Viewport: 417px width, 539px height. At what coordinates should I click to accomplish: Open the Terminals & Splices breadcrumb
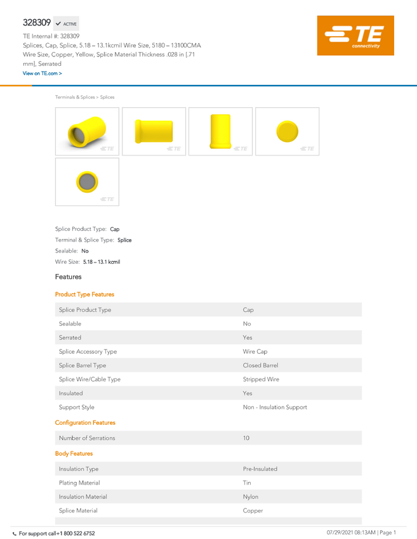tap(75, 97)
